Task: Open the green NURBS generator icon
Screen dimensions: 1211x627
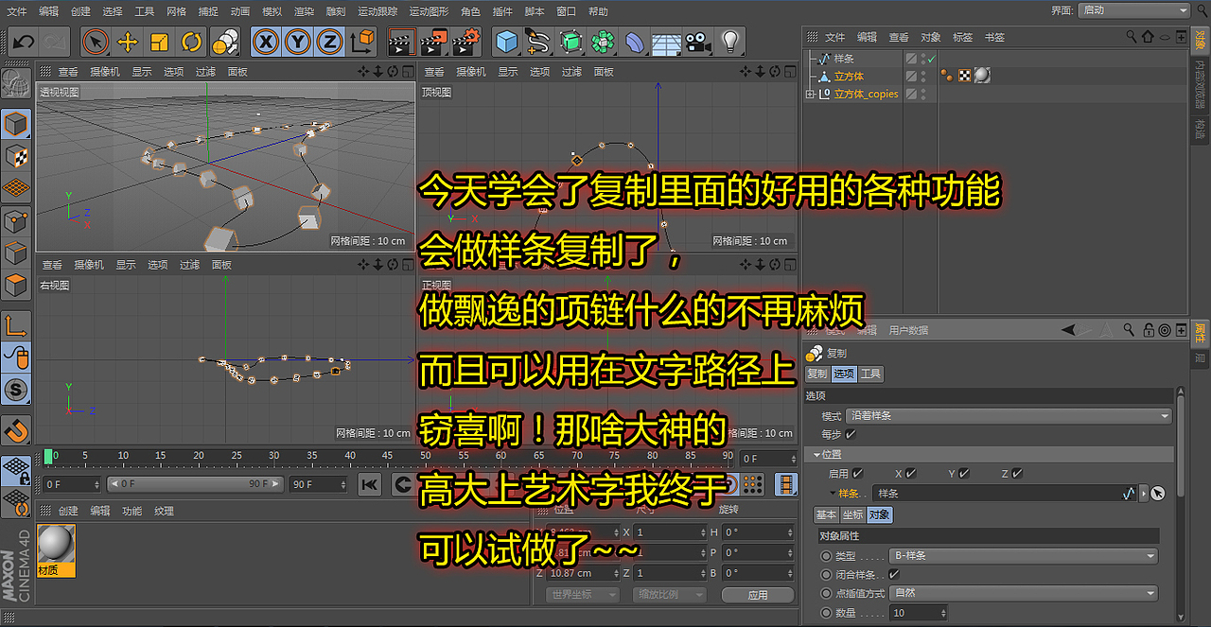Action: coord(570,42)
